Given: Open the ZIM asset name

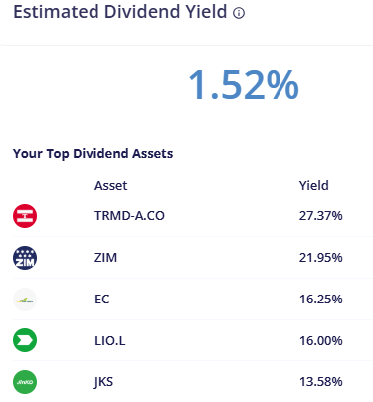Looking at the screenshot, I should coord(105,258).
